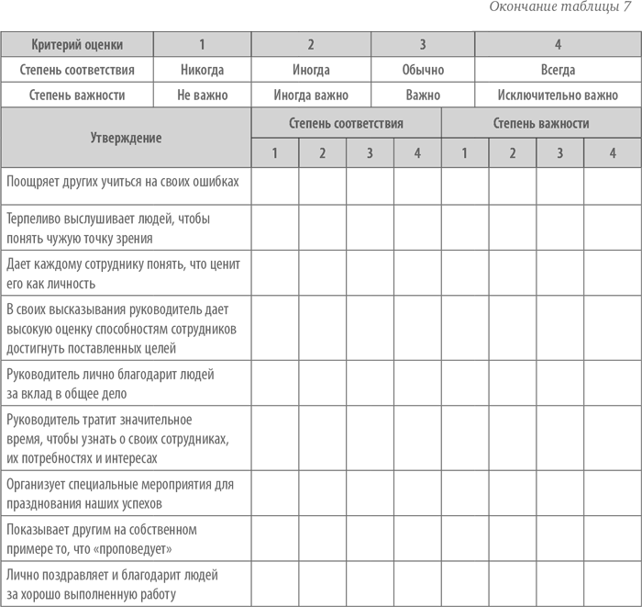Pick rating 2 under 'Степень важности'

pos(513,153)
